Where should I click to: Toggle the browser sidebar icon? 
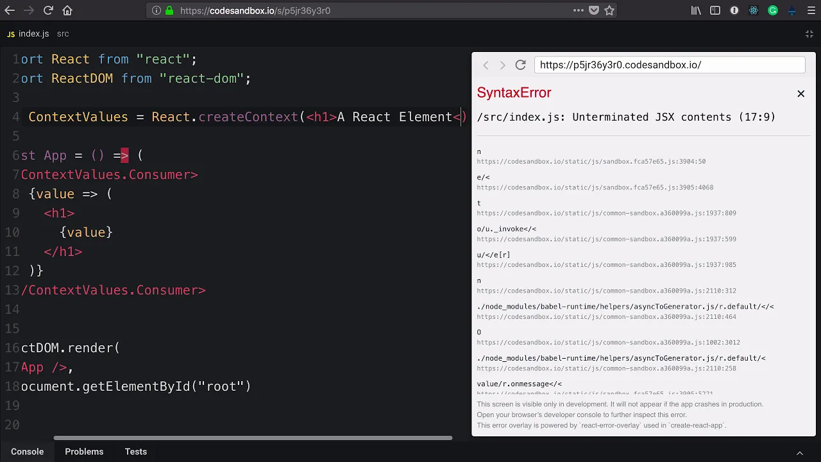coord(715,10)
